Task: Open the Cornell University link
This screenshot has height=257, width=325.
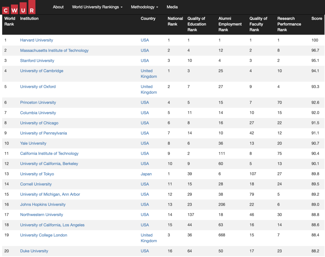Action: (x=36, y=184)
